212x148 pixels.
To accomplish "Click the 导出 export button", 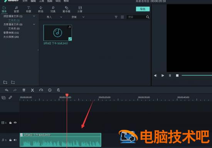I will point(143,9).
